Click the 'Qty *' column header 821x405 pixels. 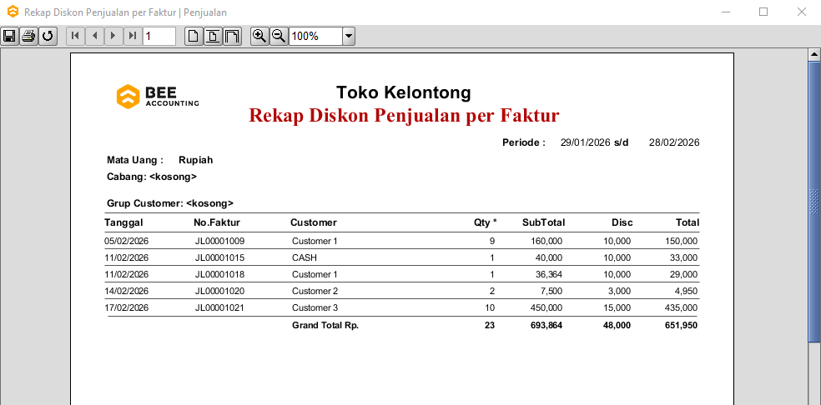[x=486, y=222]
